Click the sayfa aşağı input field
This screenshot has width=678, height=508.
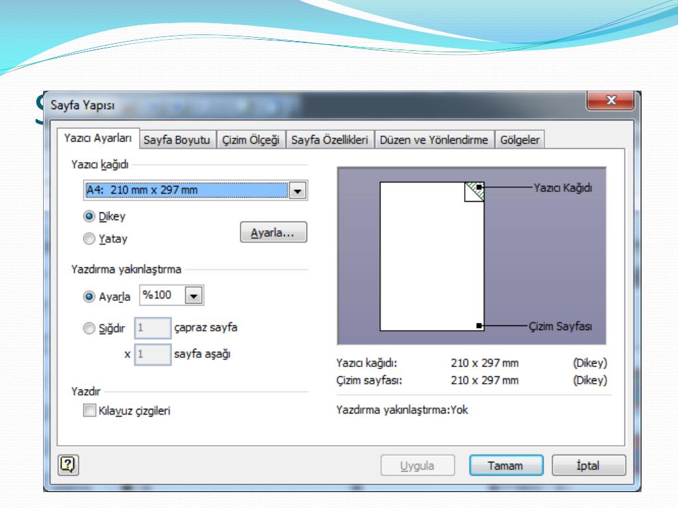(153, 355)
